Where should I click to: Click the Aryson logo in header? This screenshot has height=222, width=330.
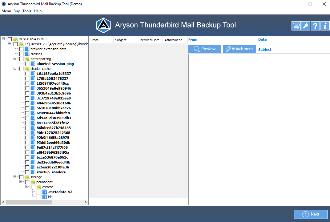click(x=103, y=25)
